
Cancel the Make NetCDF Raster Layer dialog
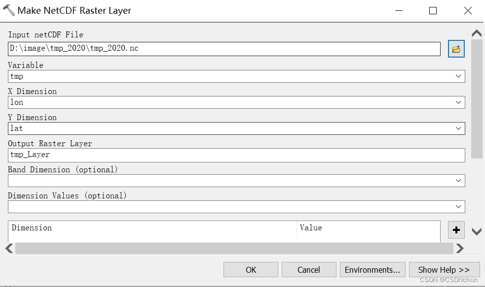309,269
